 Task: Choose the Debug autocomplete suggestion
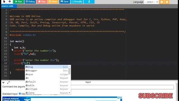[x=47, y=67]
